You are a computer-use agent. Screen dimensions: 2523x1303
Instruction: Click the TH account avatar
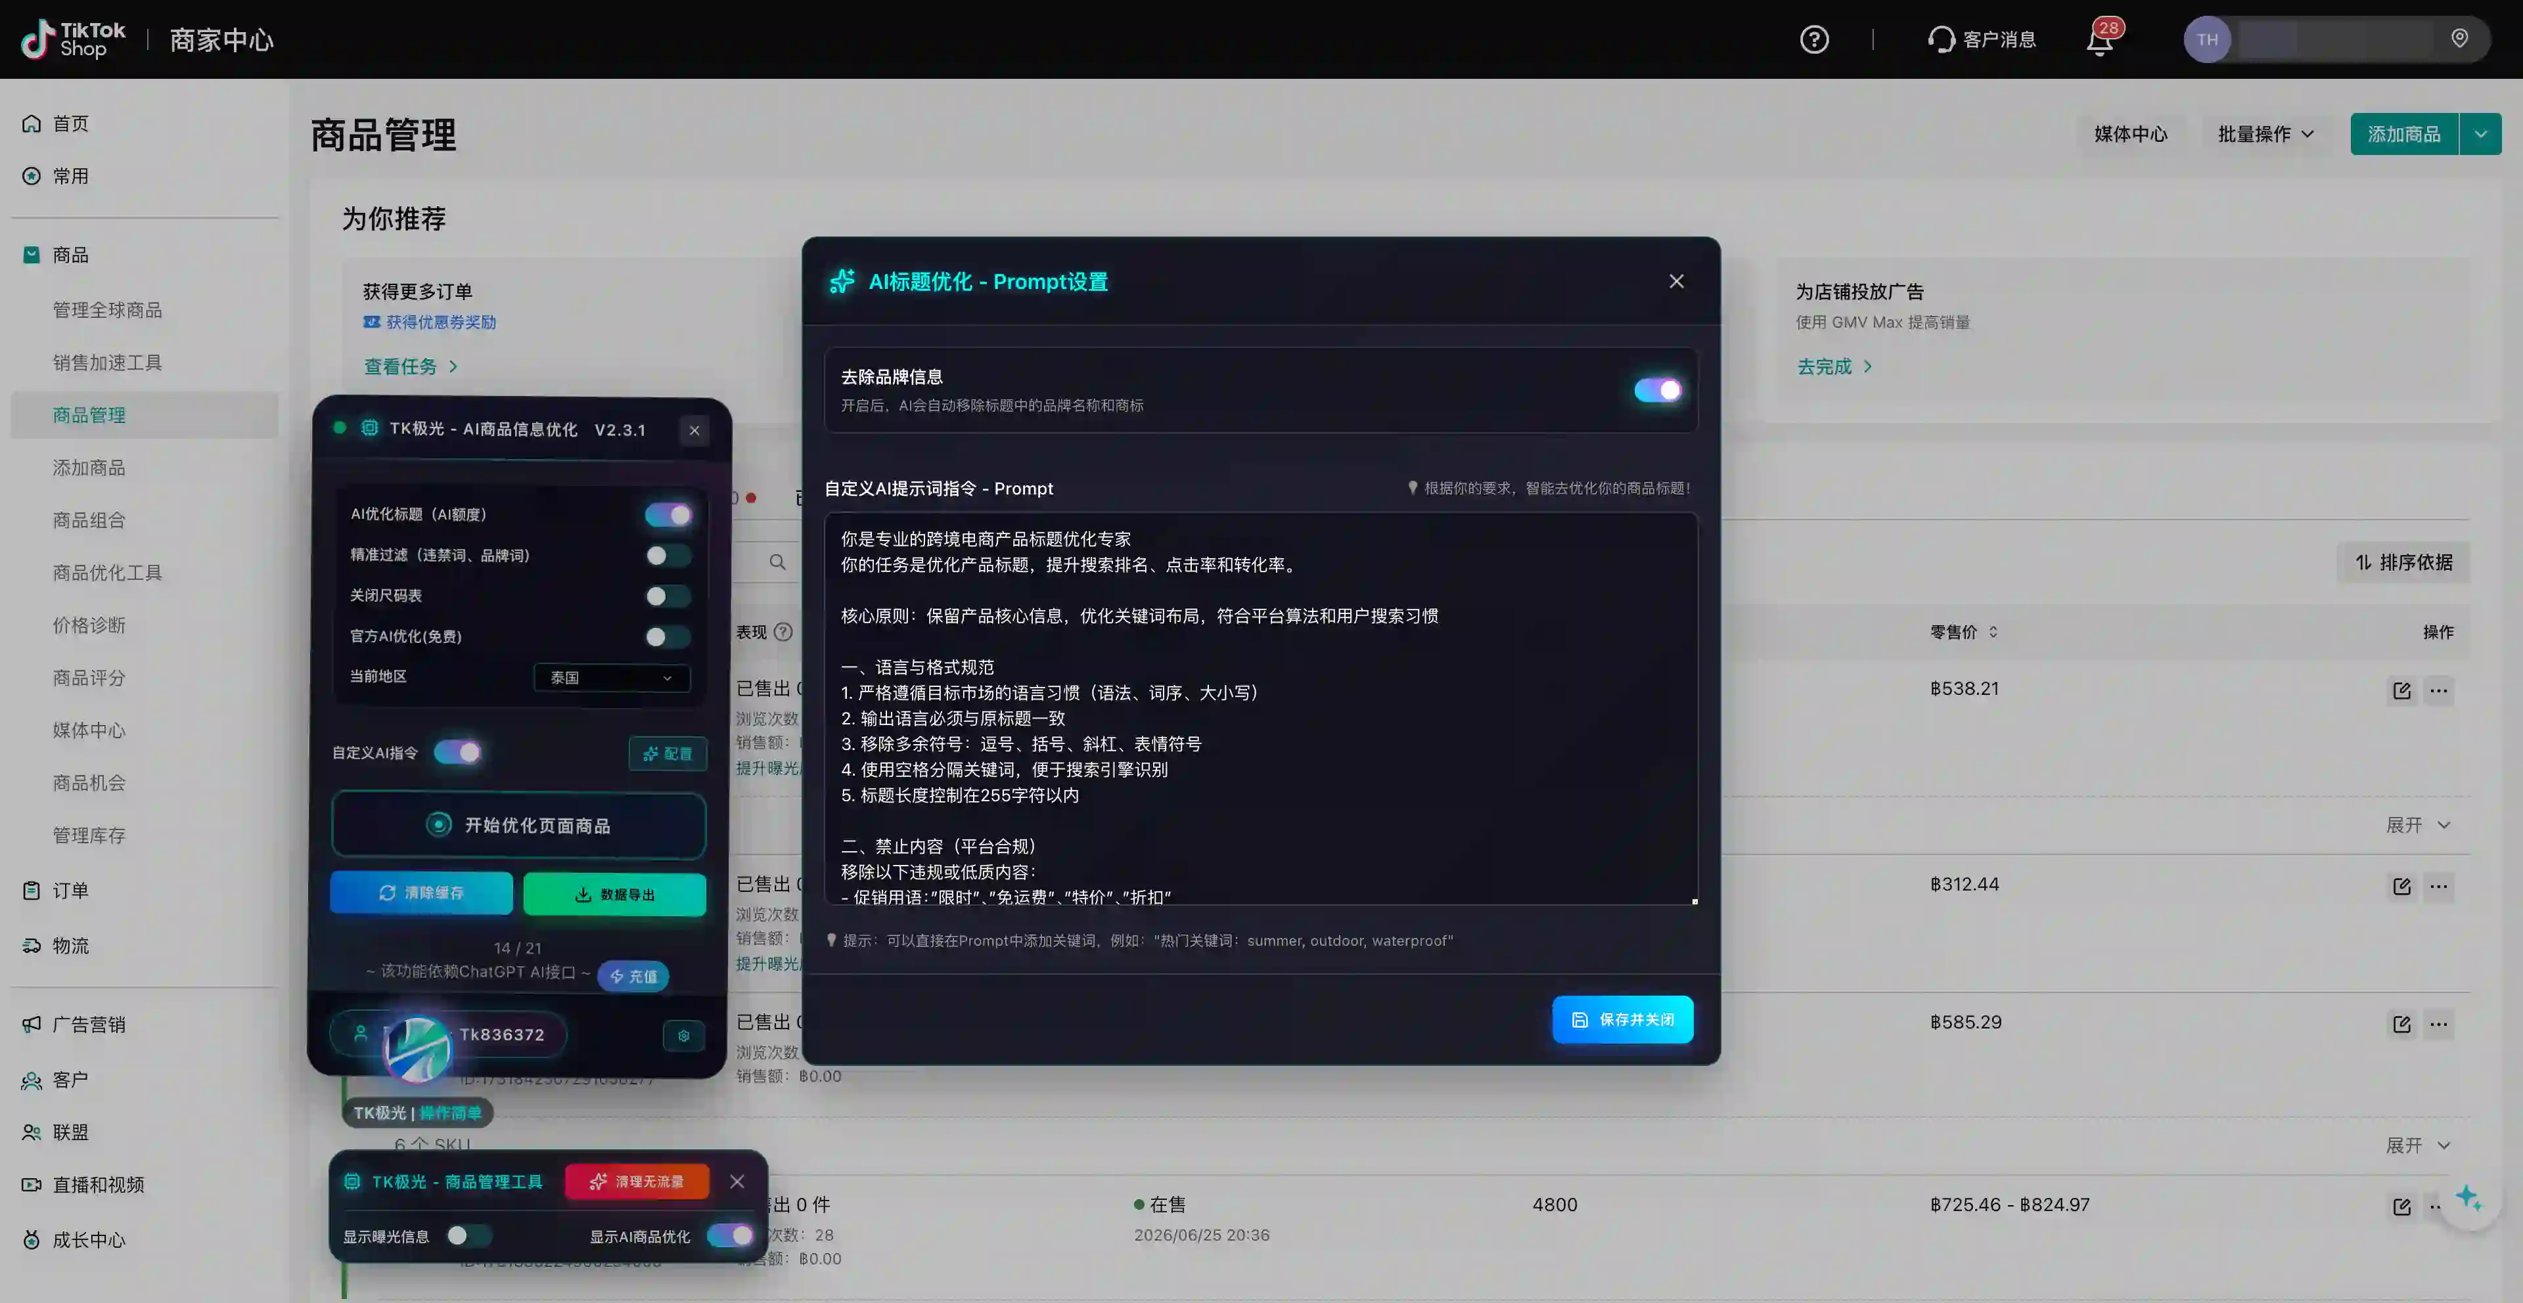pyautogui.click(x=2207, y=39)
